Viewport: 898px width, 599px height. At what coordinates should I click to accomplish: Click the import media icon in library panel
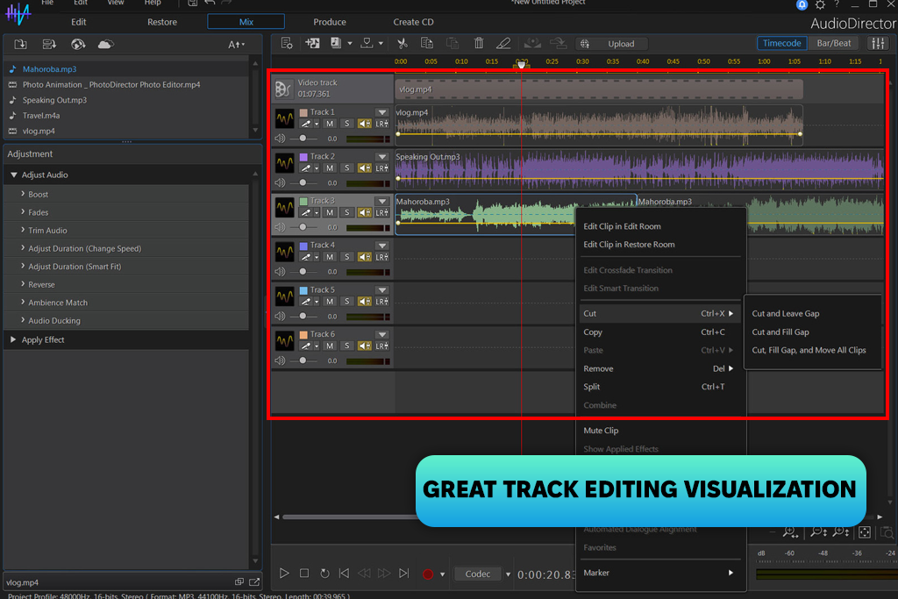click(21, 44)
